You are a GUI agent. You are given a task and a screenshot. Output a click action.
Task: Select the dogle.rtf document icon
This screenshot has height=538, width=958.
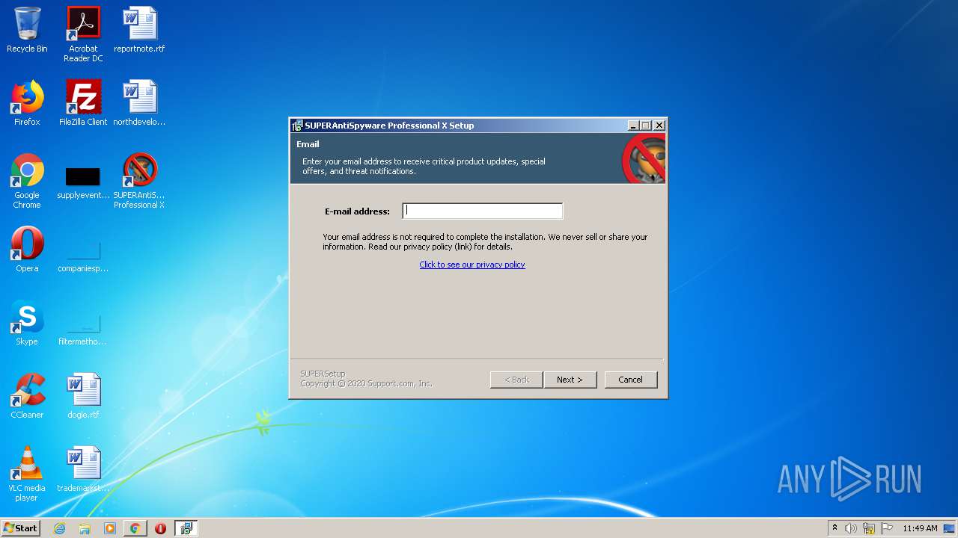[x=83, y=397]
